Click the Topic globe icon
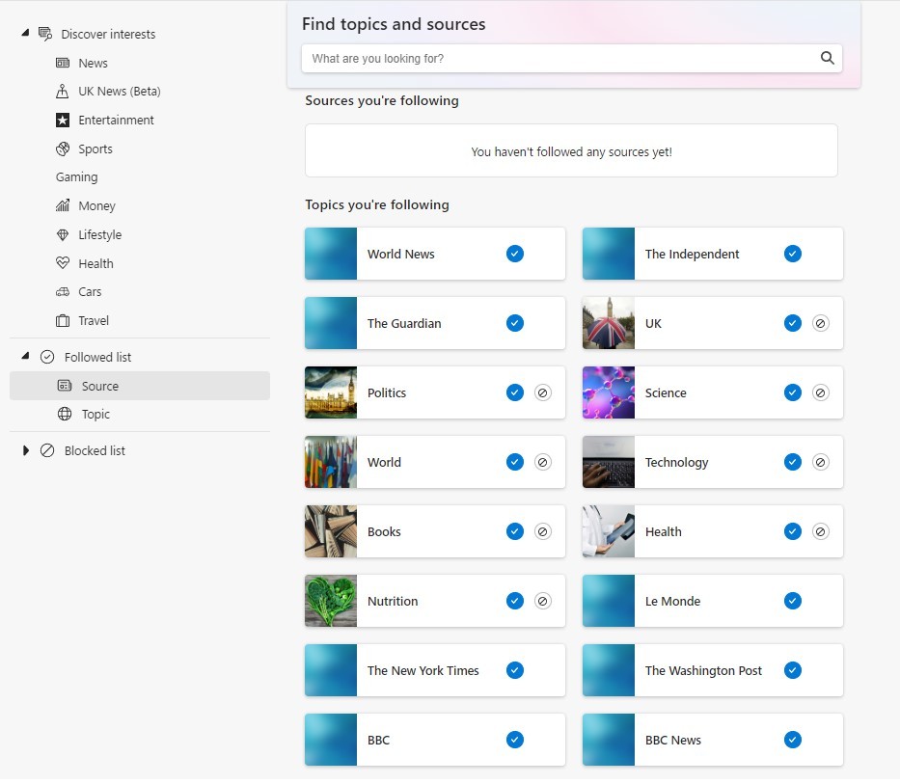Image resolution: width=900 pixels, height=784 pixels. coord(65,414)
